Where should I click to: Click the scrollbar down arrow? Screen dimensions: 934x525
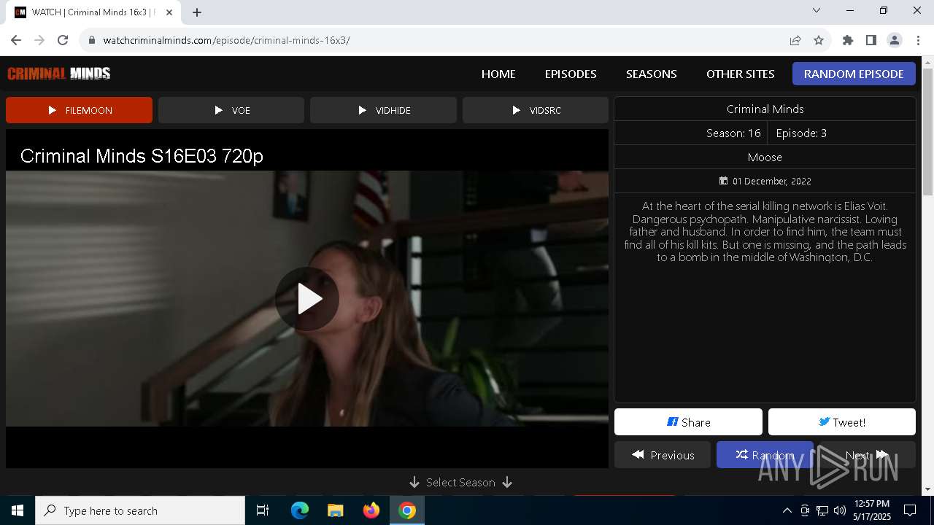(x=928, y=489)
